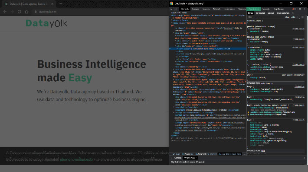The height and width of the screenshot is (172, 308).
Task: Collapse the div id="page" node
Action: click(174, 33)
